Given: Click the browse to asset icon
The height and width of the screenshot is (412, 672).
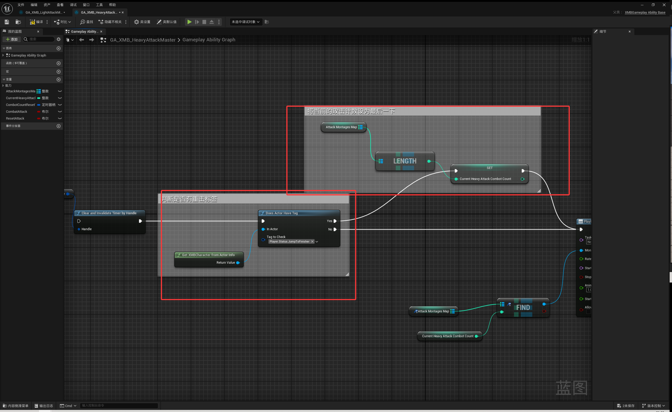Looking at the screenshot, I should pyautogui.click(x=18, y=22).
